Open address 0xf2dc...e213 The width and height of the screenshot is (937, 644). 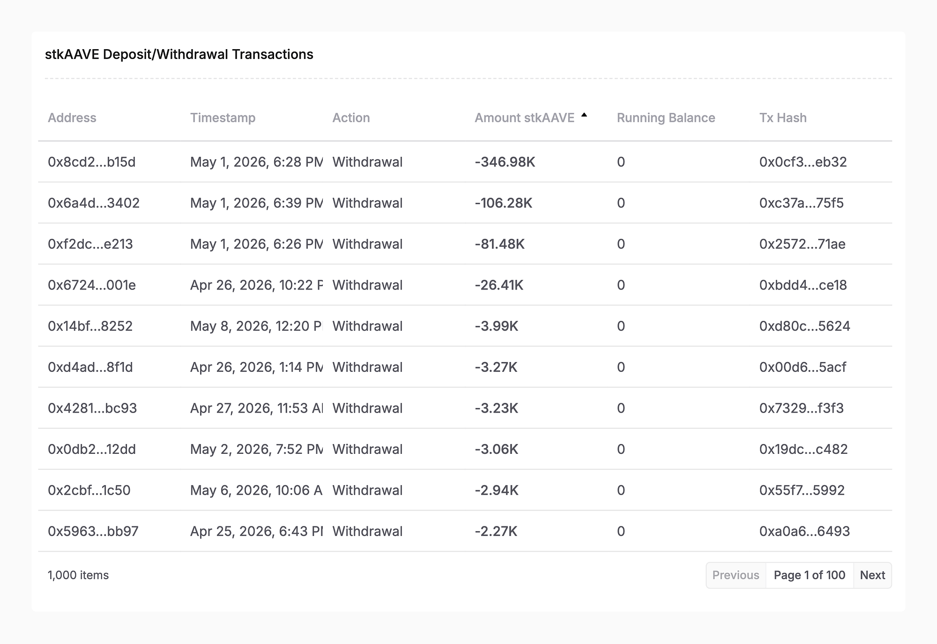90,244
